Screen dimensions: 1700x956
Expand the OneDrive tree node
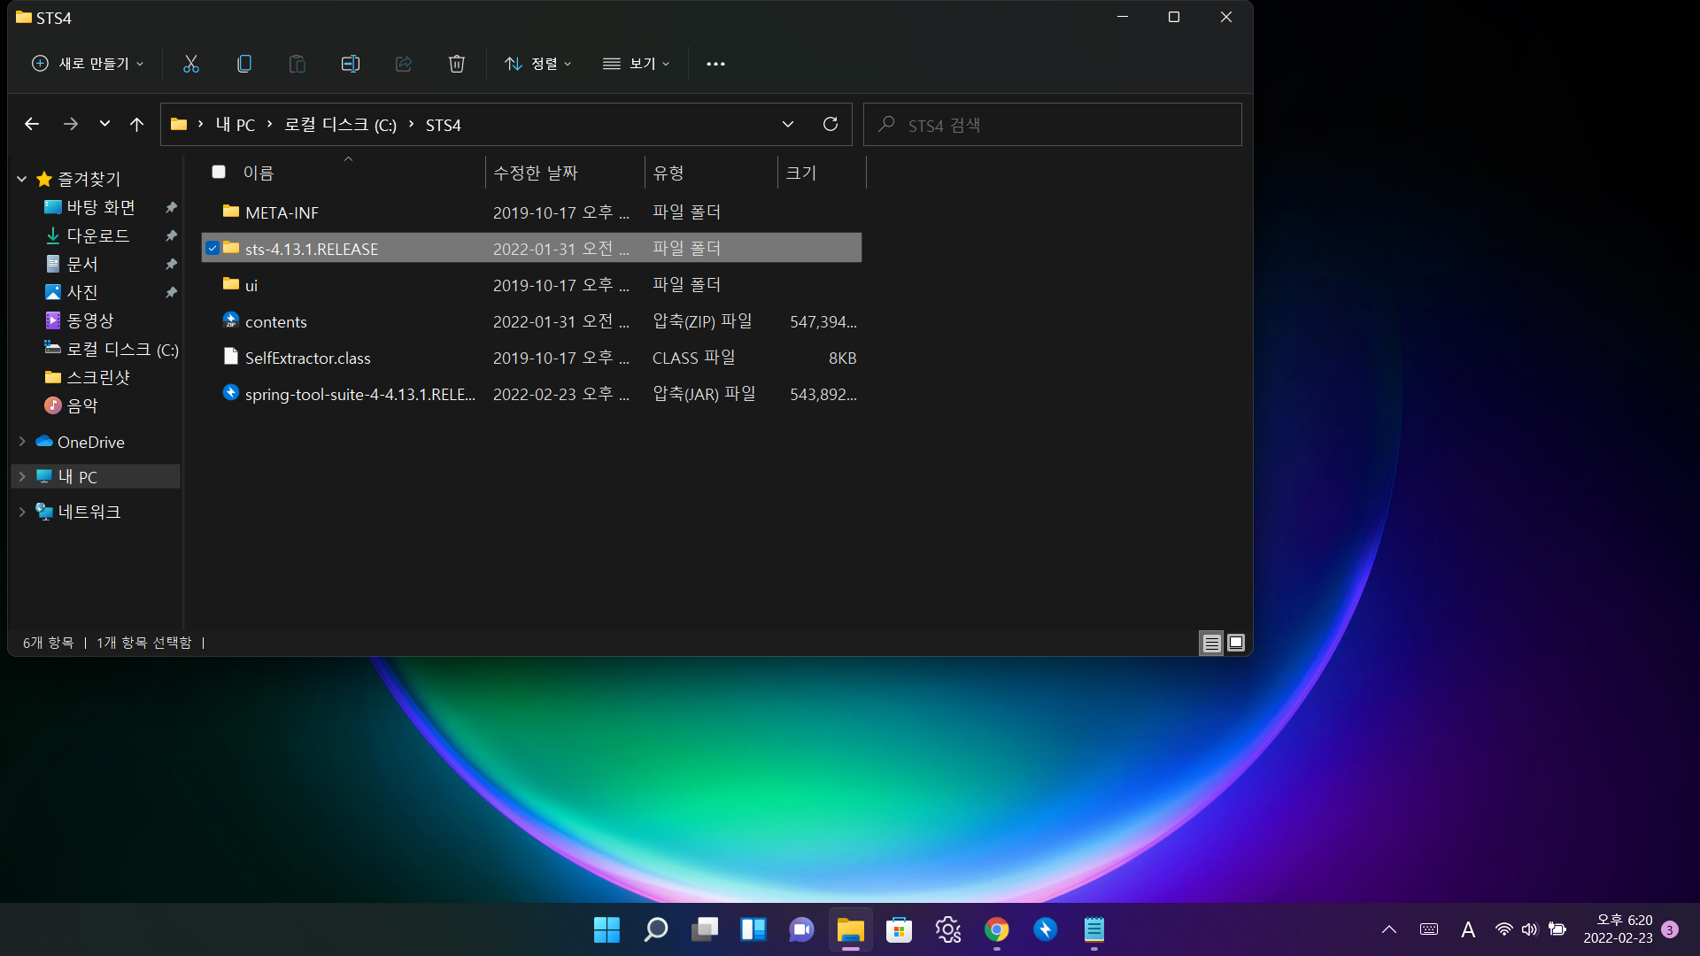[x=22, y=442]
